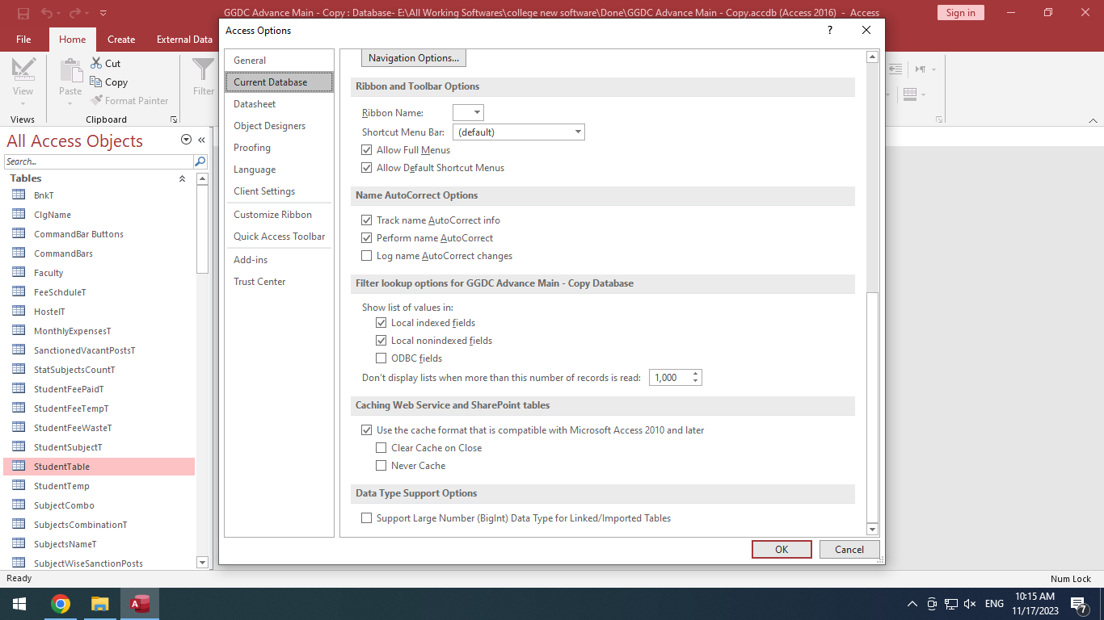Click the OK button
The width and height of the screenshot is (1104, 620).
pos(782,549)
